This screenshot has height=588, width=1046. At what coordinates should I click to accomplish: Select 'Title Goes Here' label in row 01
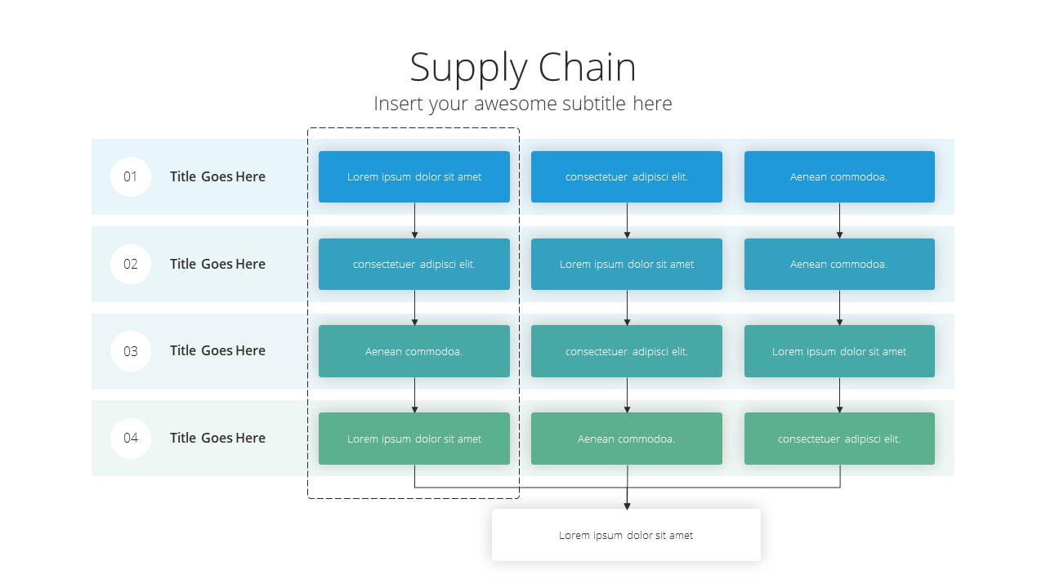point(217,176)
